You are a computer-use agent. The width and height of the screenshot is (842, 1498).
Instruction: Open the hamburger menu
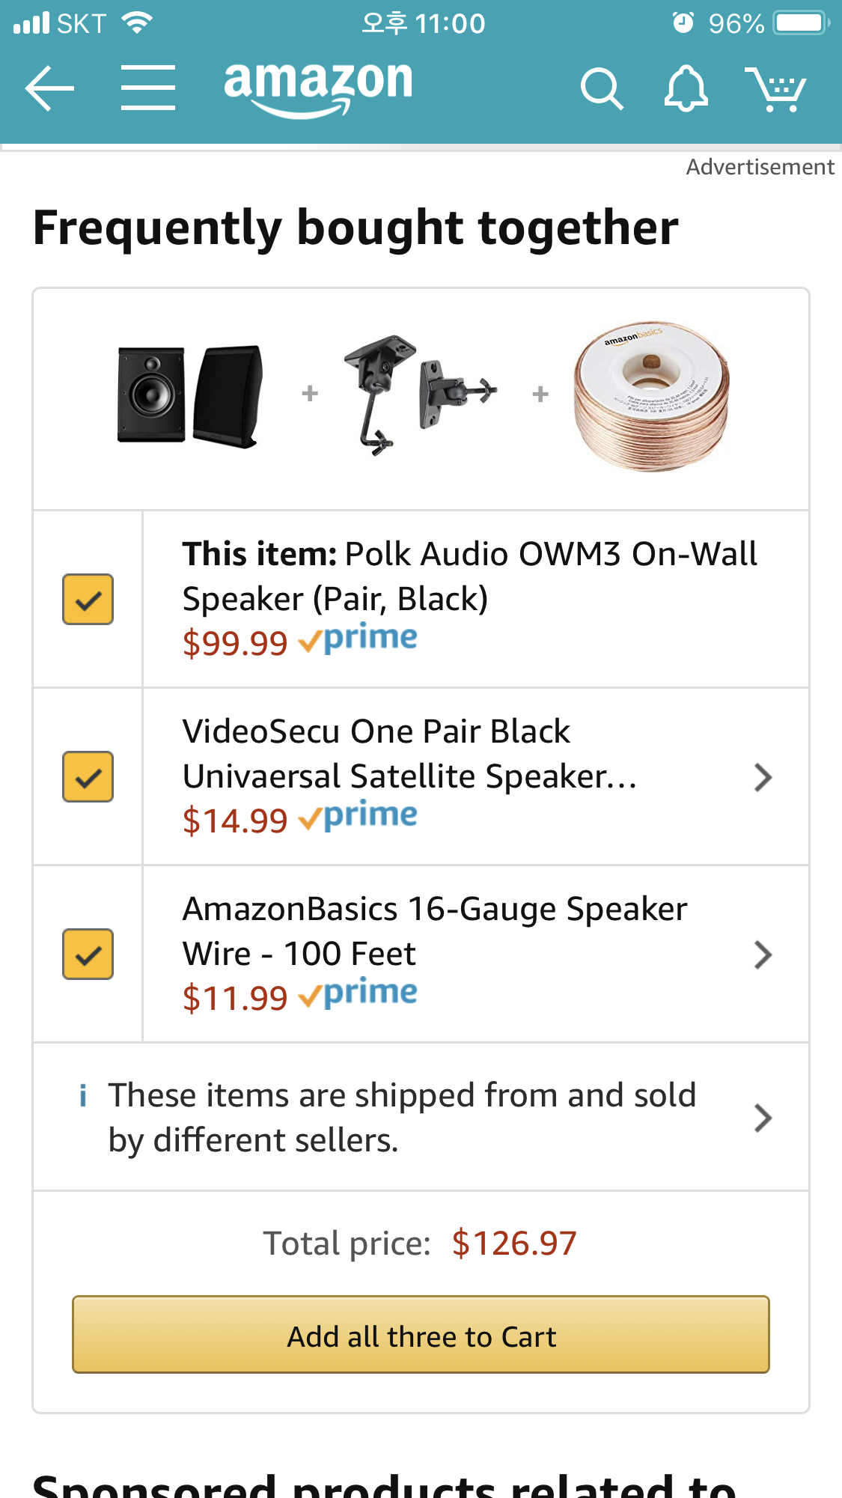click(x=148, y=88)
